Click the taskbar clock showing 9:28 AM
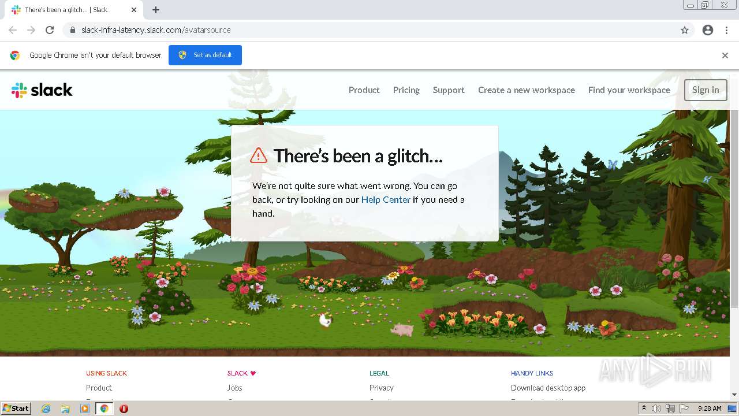Viewport: 739px width, 416px height. [x=710, y=408]
